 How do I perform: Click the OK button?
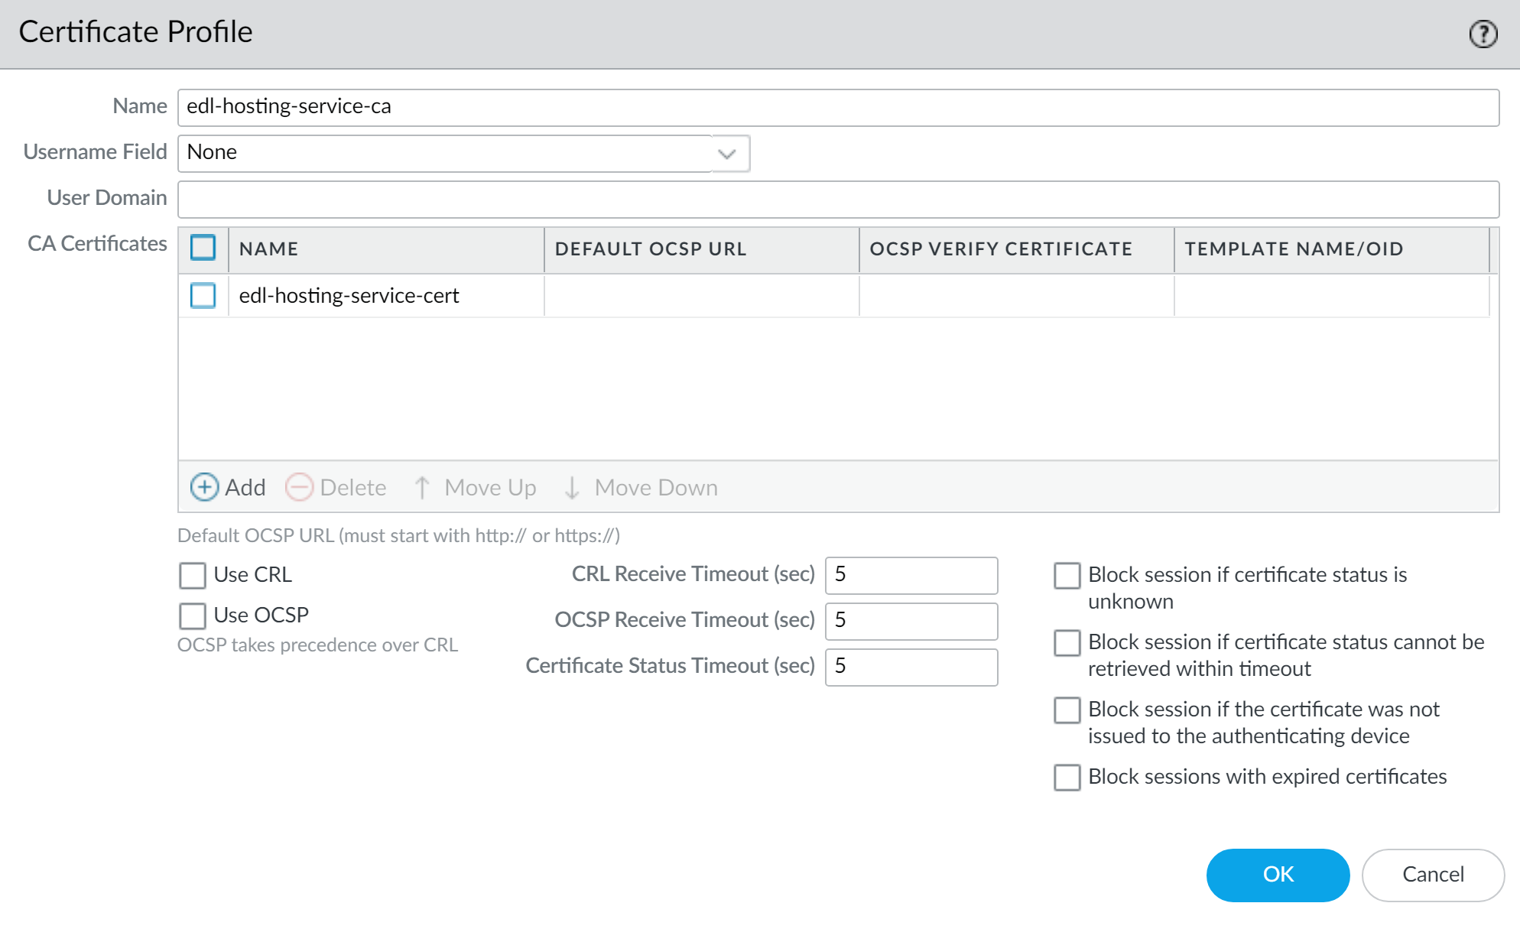[1278, 875]
